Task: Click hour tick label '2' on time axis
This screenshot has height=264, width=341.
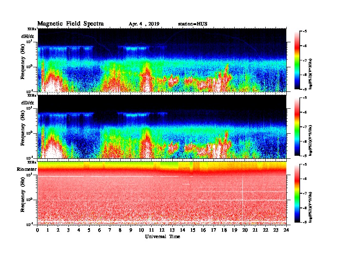Action: tap(58, 230)
